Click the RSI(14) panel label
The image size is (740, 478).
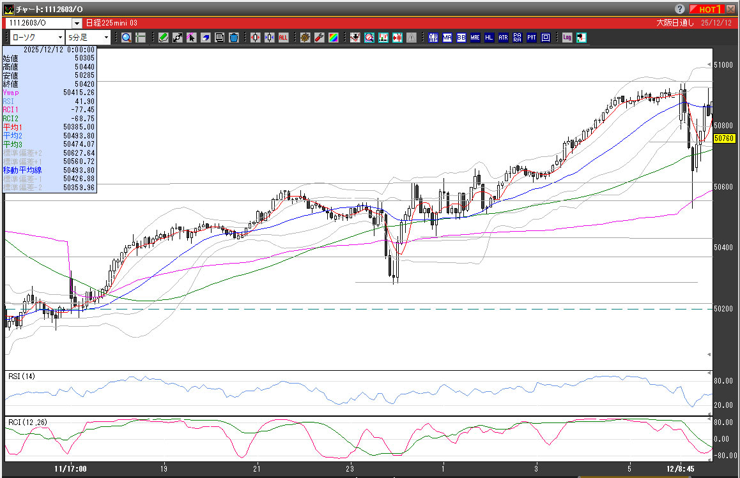pos(21,376)
